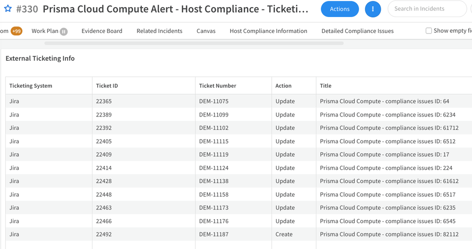Select the Canvas tab

coord(206,31)
